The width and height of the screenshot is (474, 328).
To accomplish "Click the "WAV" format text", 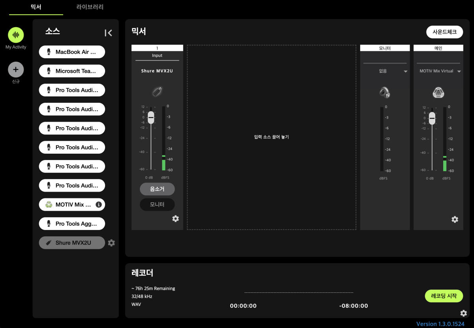I will 136,304.
